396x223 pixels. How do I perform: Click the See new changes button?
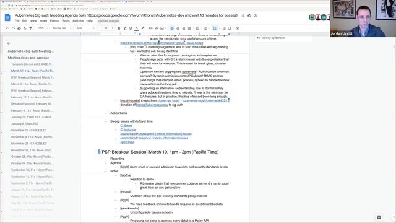tap(108, 21)
